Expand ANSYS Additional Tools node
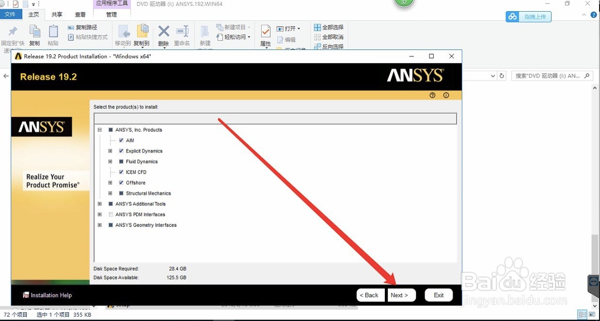The width and height of the screenshot is (600, 321). (x=100, y=204)
